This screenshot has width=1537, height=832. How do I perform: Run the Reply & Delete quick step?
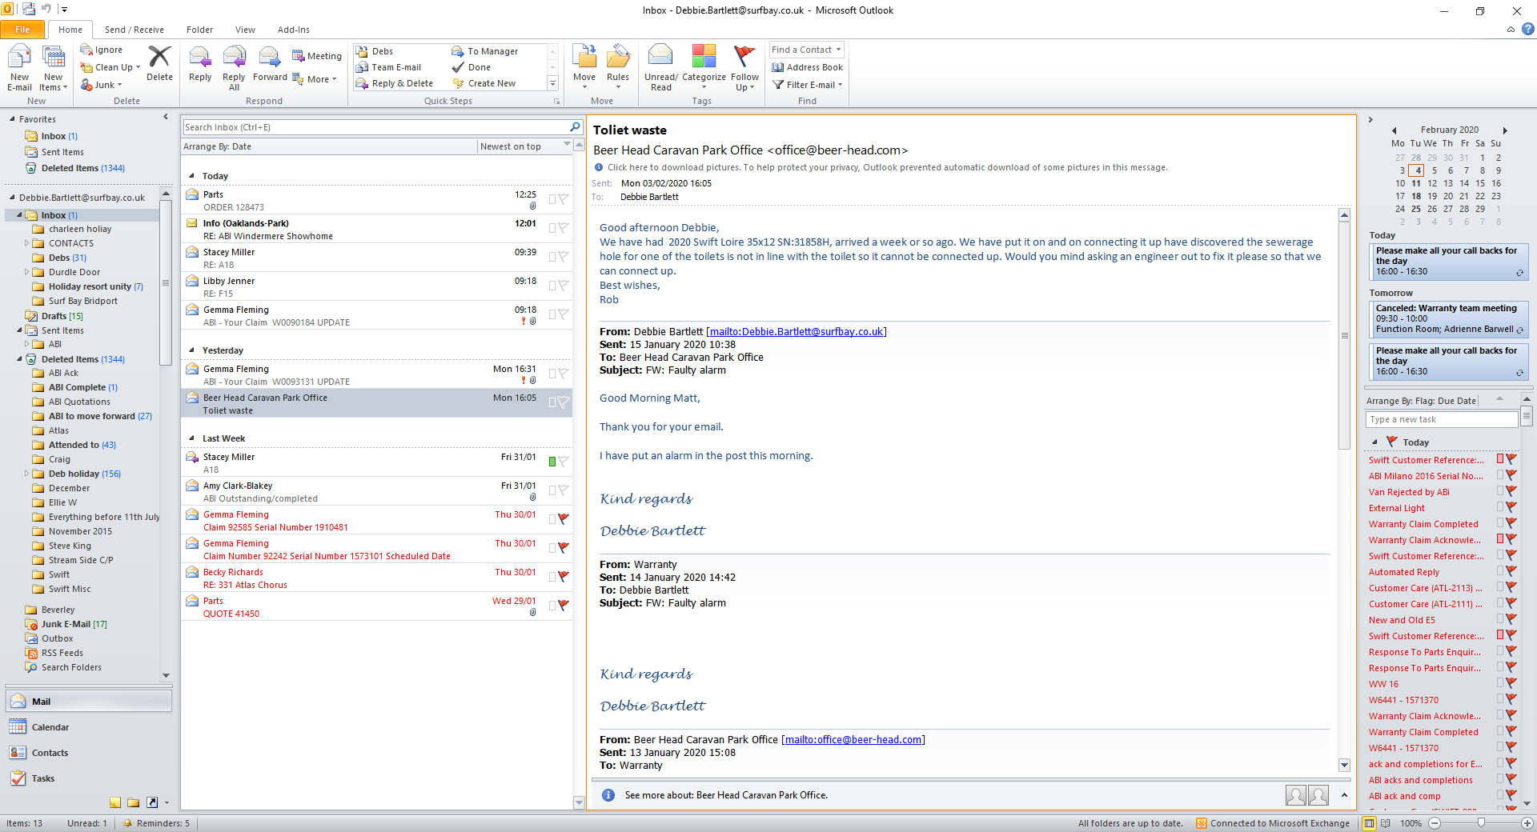point(395,83)
